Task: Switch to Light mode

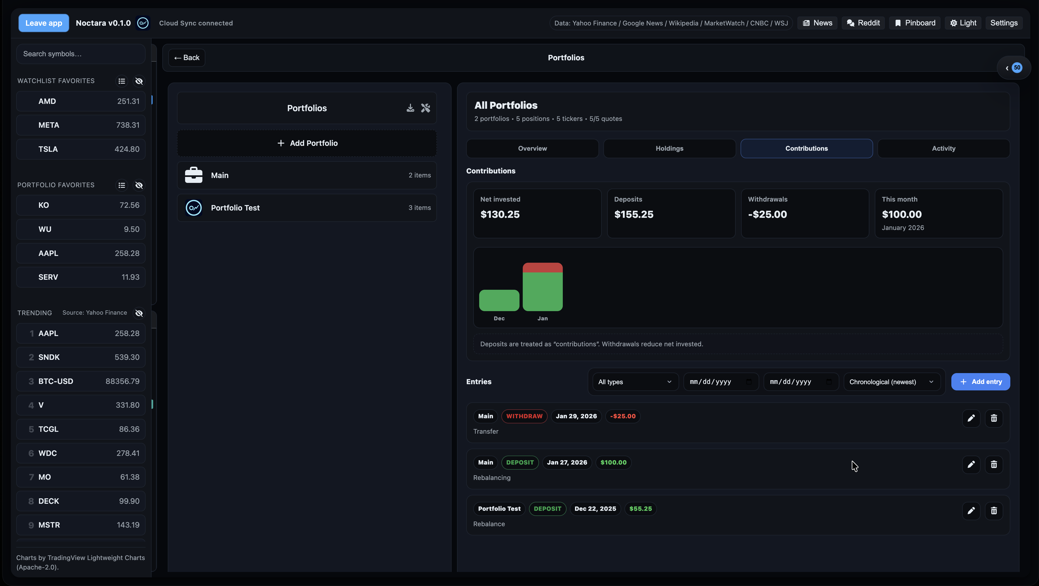Action: tap(963, 23)
